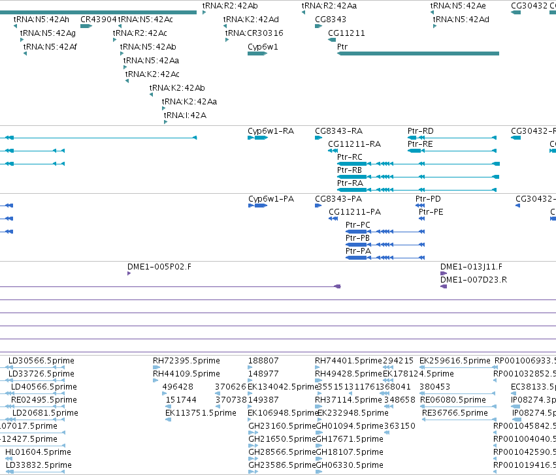Click the CG11211-PA protein label
556x475 pixels.
coord(355,212)
